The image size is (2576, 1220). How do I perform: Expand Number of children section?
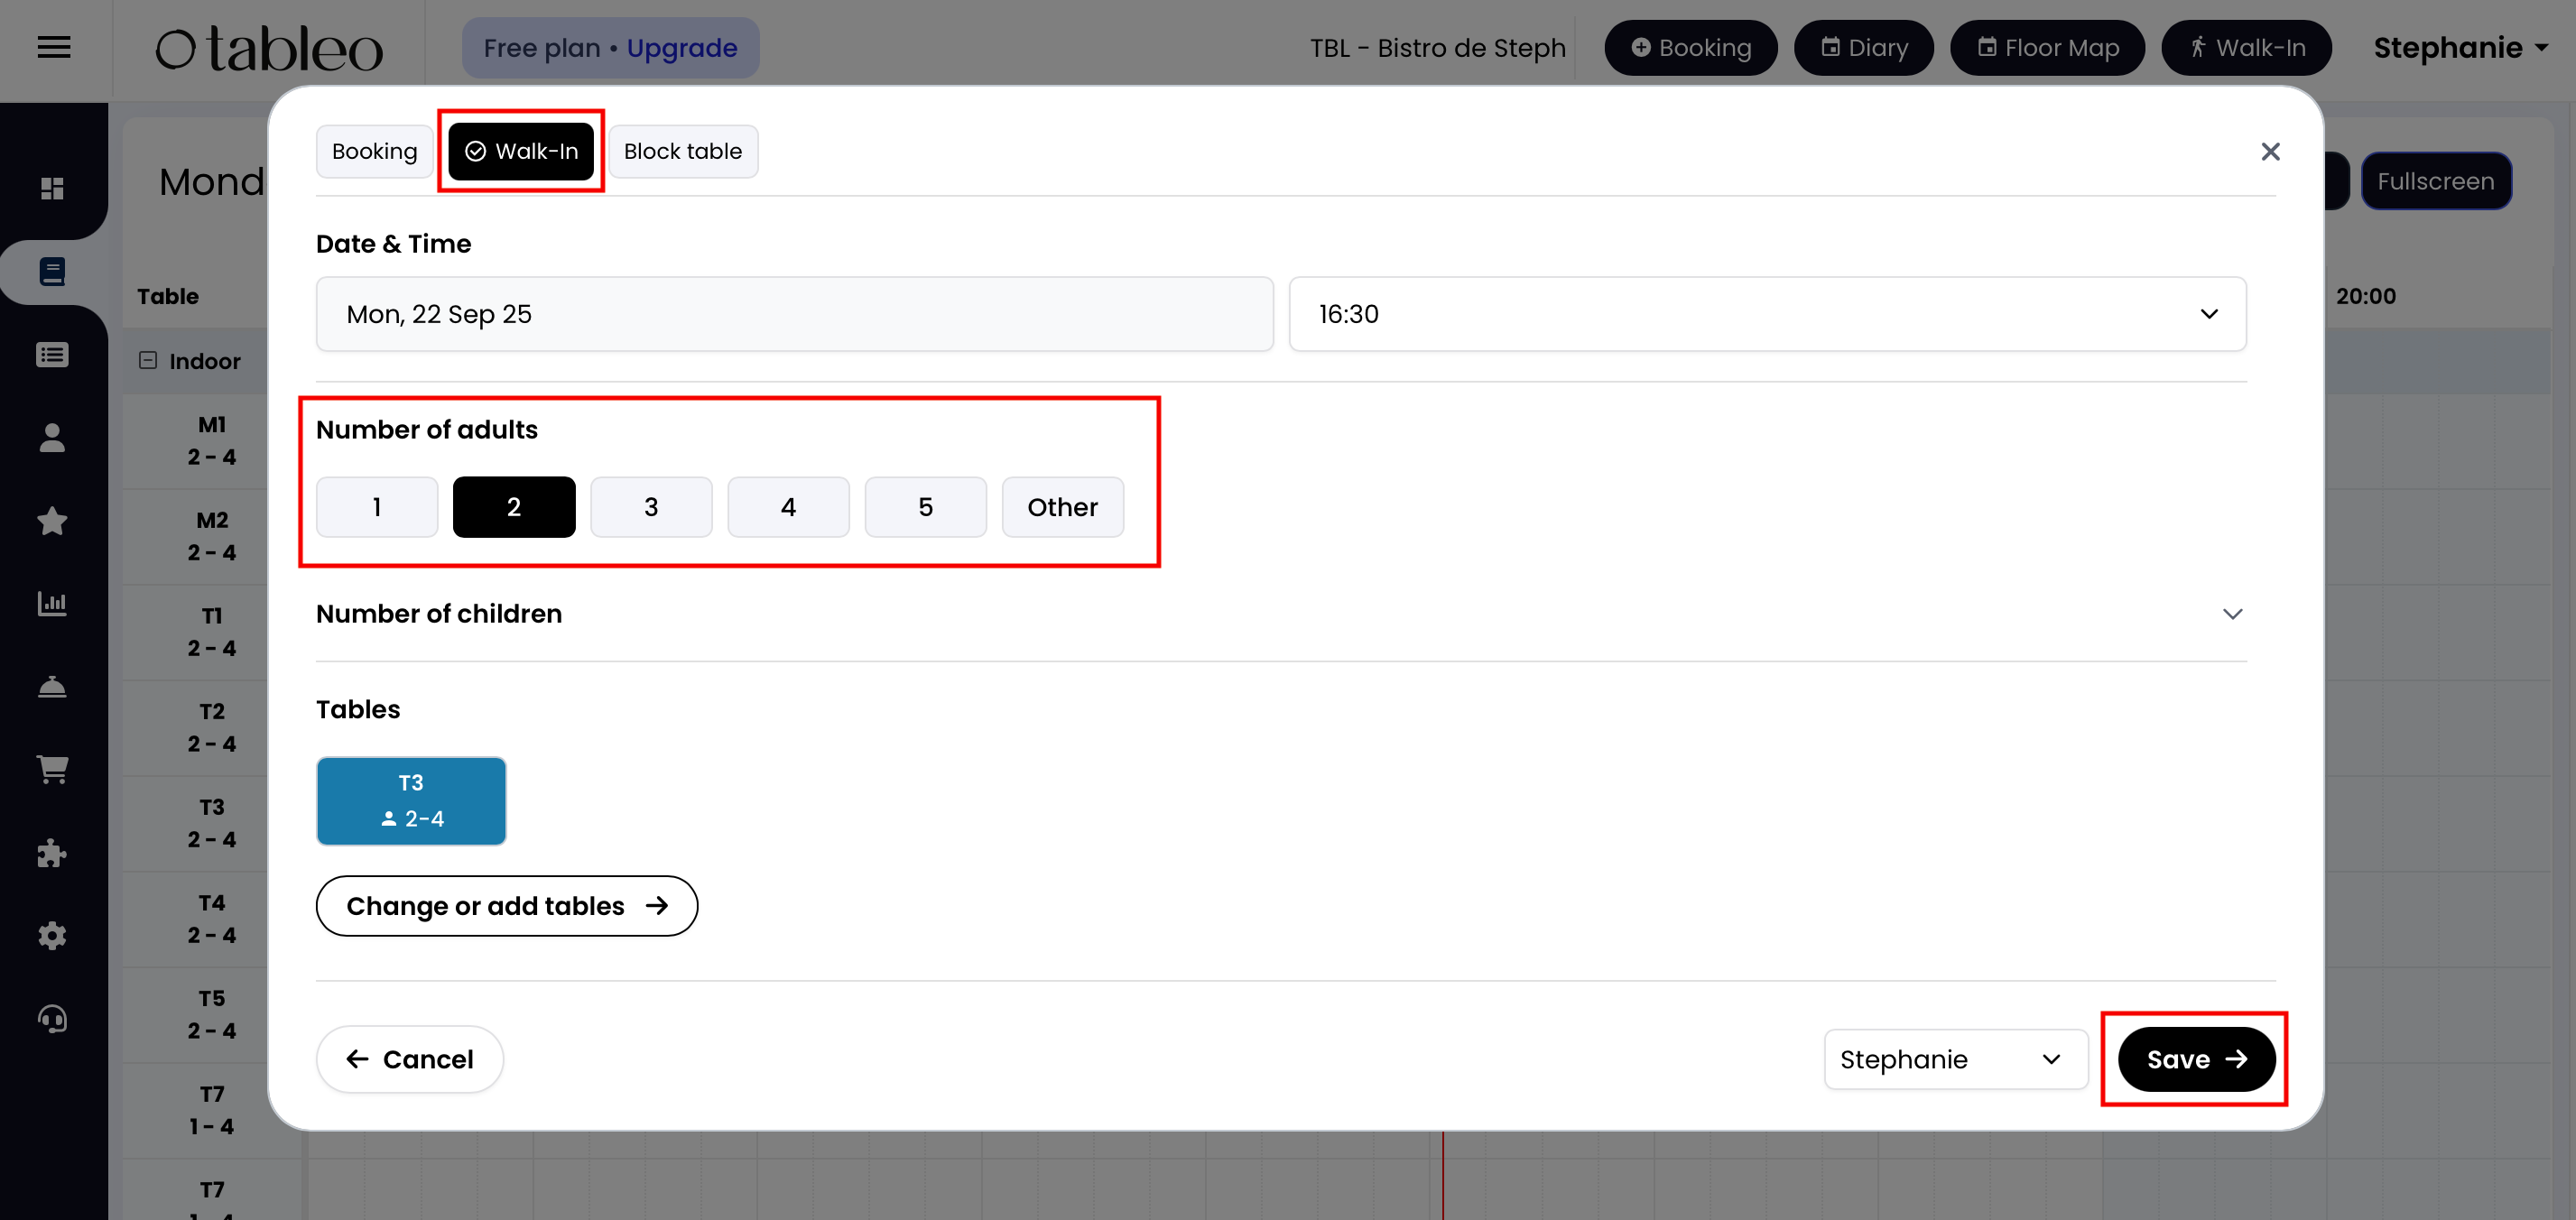[x=2231, y=614]
